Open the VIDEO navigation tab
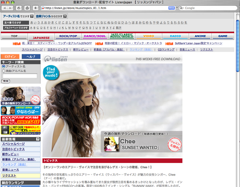240x187 pixels. pos(149,36)
